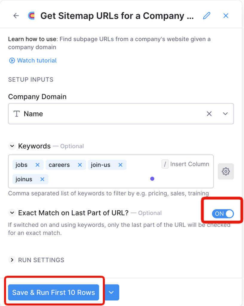
Task: Click the purple dot in keywords field
Action: (x=152, y=179)
